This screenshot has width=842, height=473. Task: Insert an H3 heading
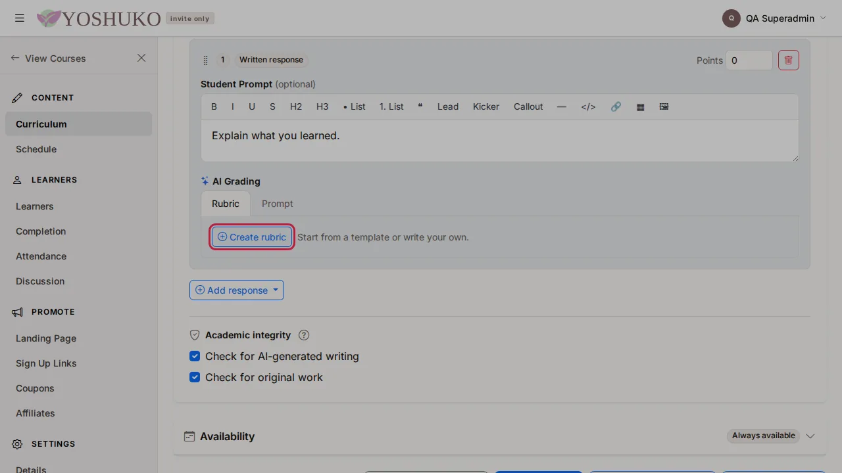pyautogui.click(x=322, y=106)
